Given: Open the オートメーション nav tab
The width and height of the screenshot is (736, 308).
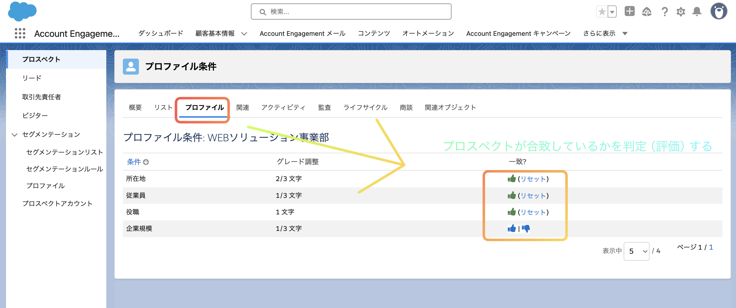Looking at the screenshot, I should tap(428, 33).
